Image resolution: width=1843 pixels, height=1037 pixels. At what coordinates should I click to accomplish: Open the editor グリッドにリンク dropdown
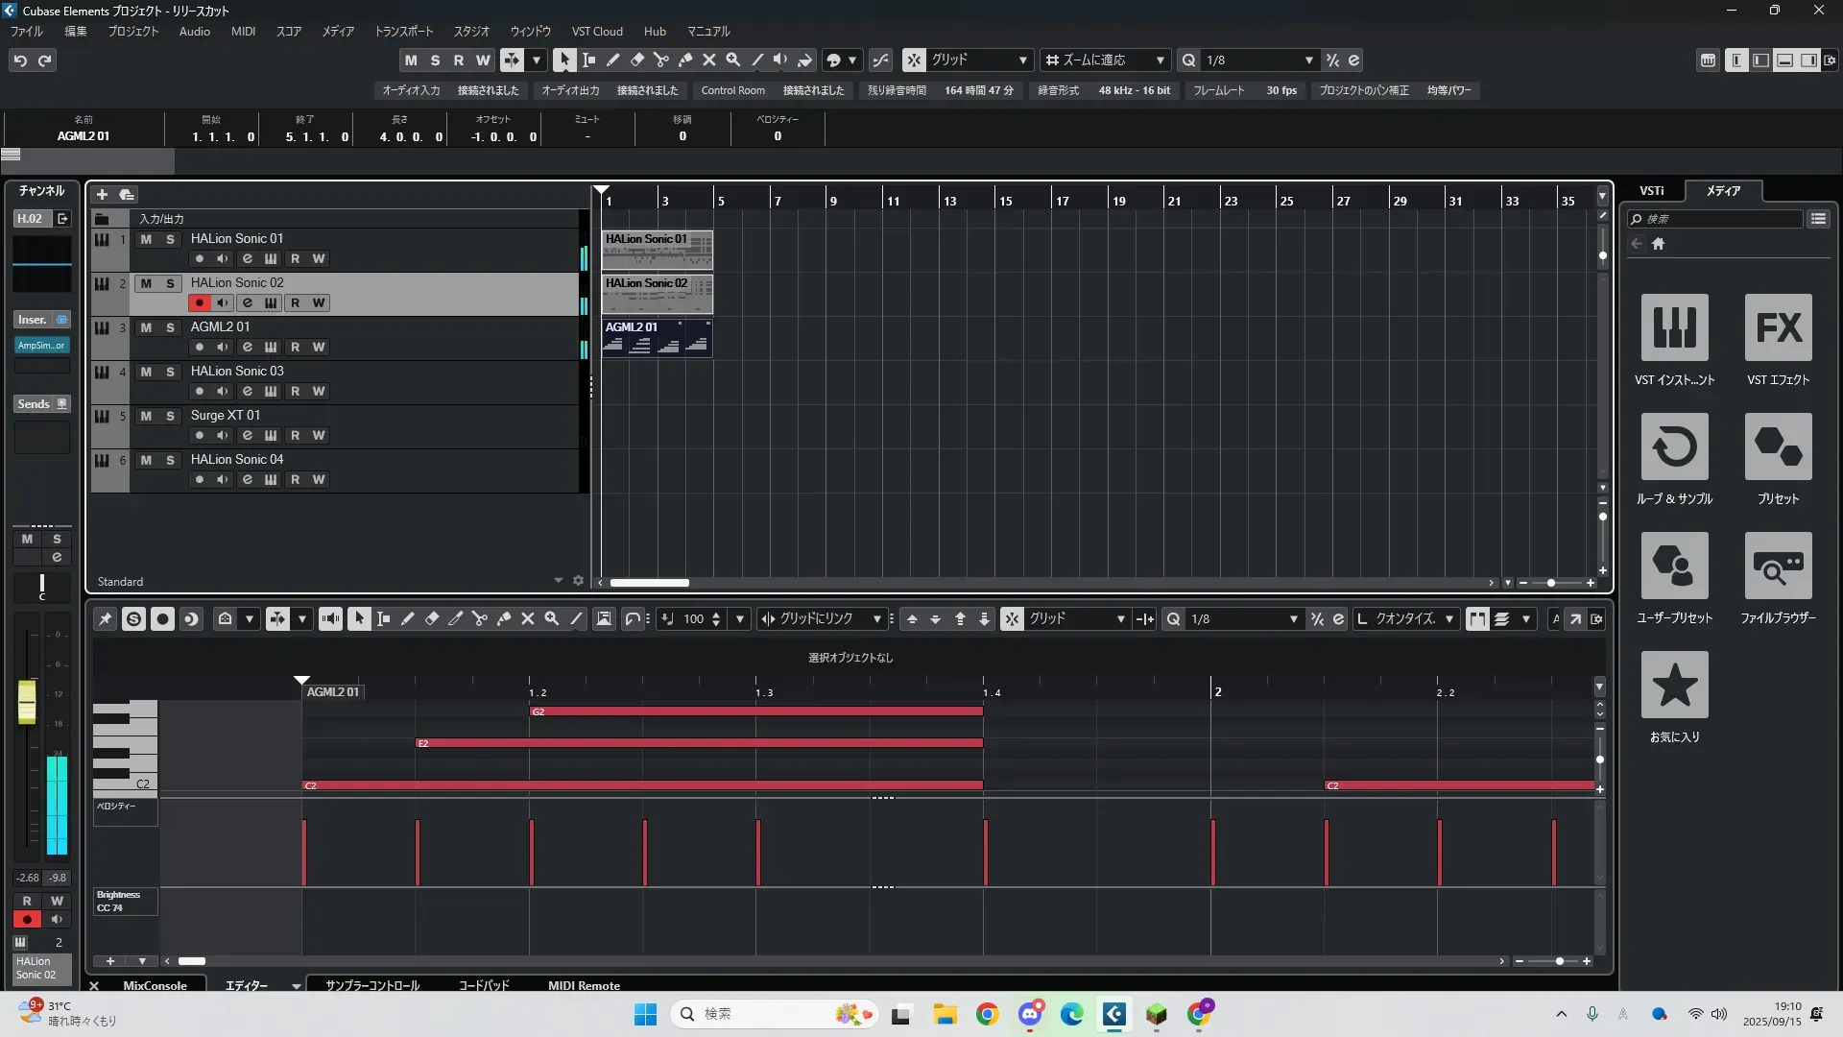click(x=876, y=619)
